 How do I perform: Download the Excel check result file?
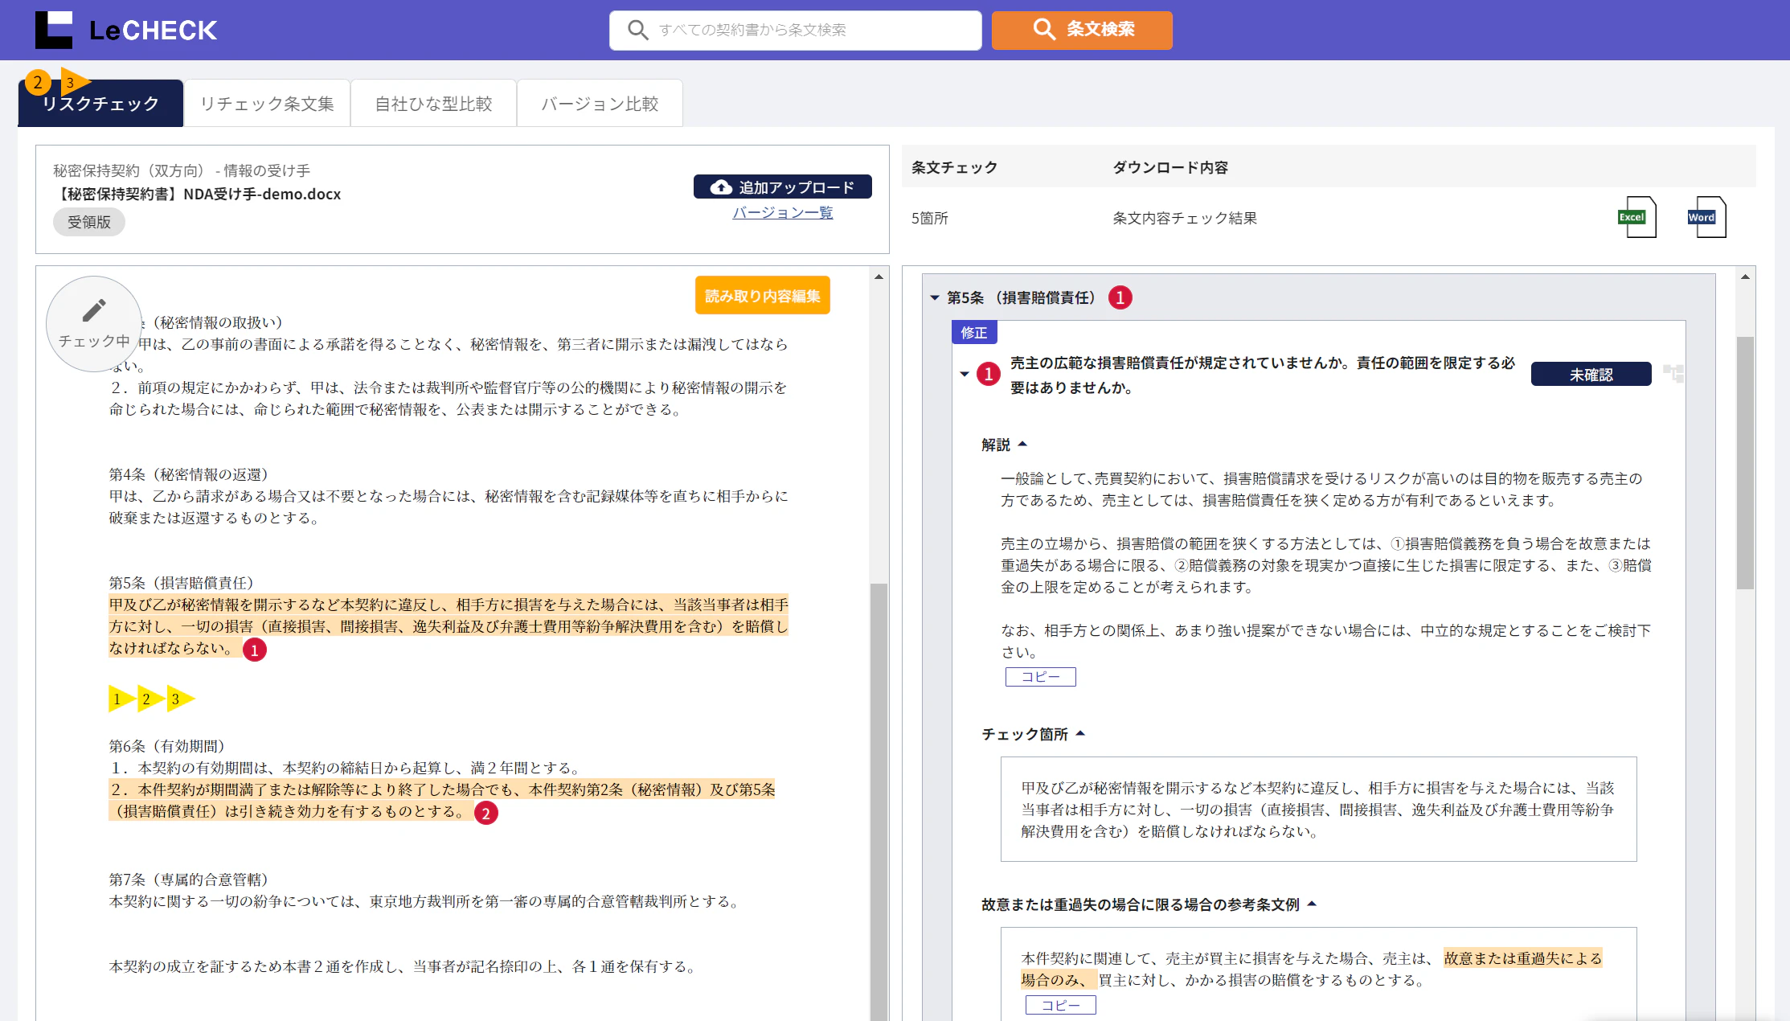1636,217
